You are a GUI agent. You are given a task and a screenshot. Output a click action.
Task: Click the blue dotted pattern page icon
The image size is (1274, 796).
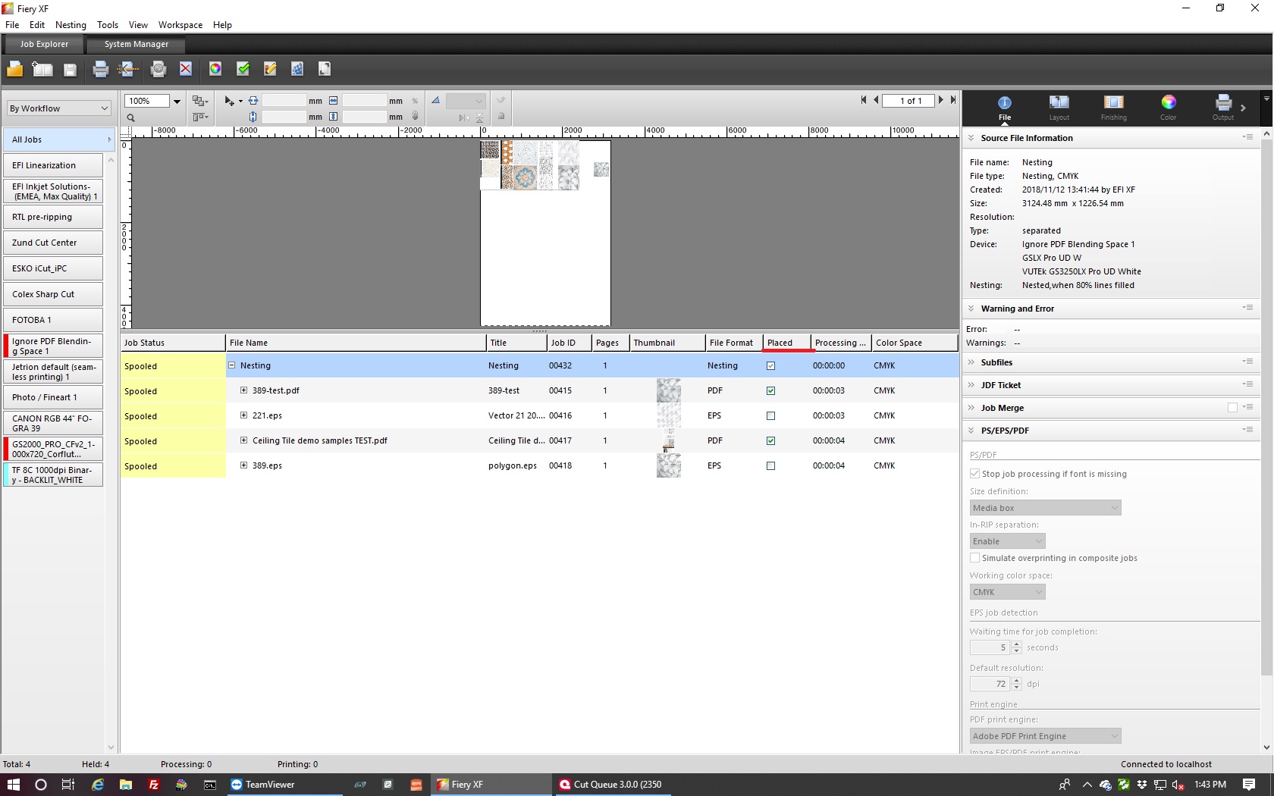(x=297, y=69)
